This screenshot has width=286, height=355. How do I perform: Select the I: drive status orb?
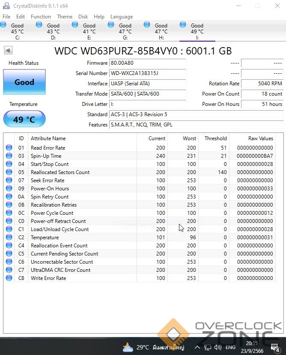tap(183, 25)
